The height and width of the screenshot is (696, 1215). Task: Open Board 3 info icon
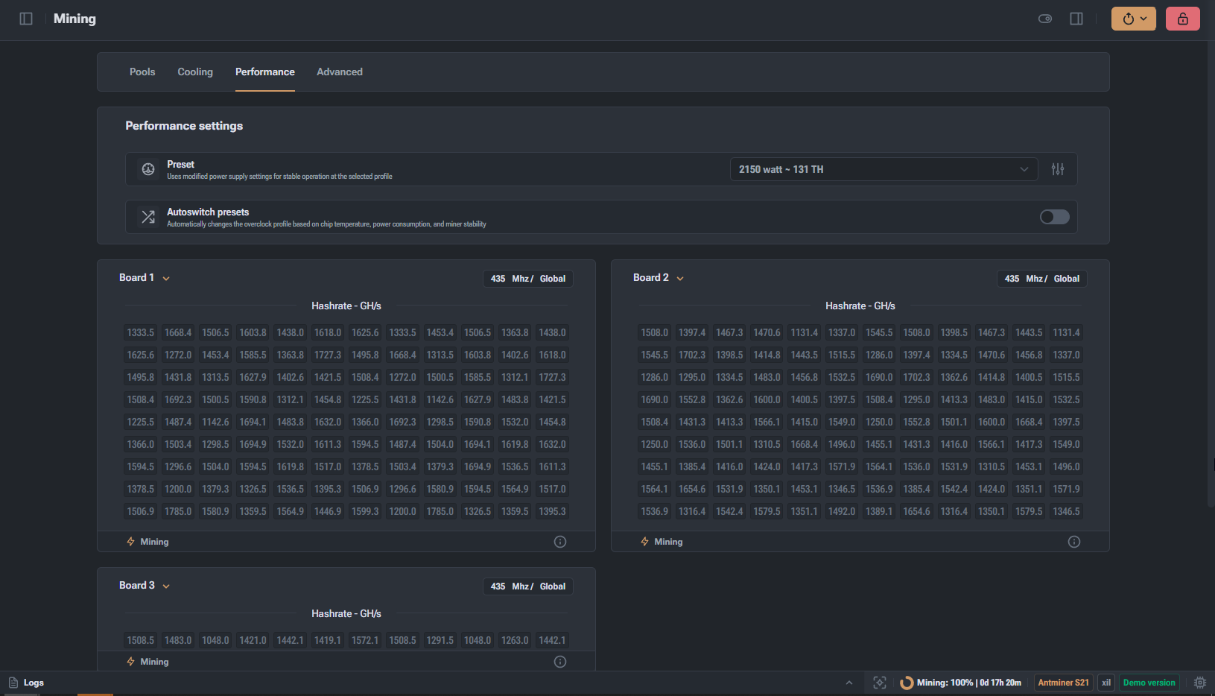point(560,662)
